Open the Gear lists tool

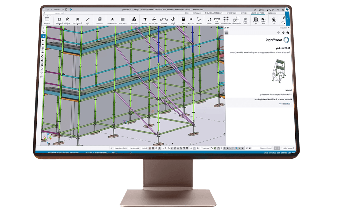(x=99, y=20)
